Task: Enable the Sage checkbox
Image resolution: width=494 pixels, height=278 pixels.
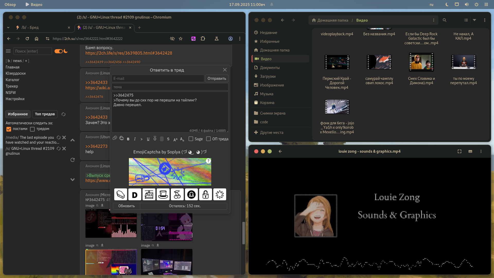Action: tap(191, 139)
